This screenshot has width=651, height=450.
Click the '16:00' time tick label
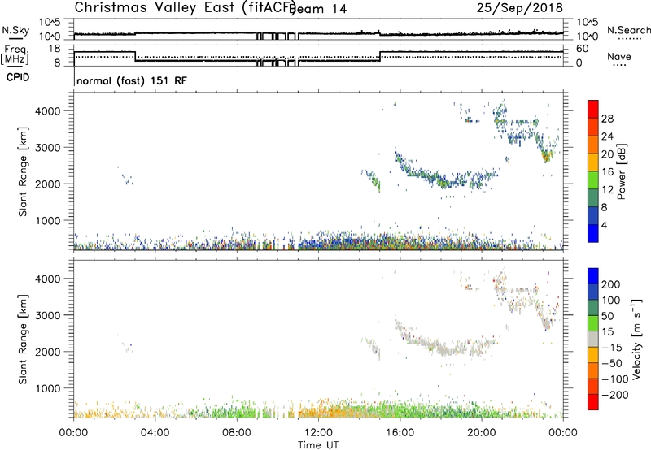[400, 433]
